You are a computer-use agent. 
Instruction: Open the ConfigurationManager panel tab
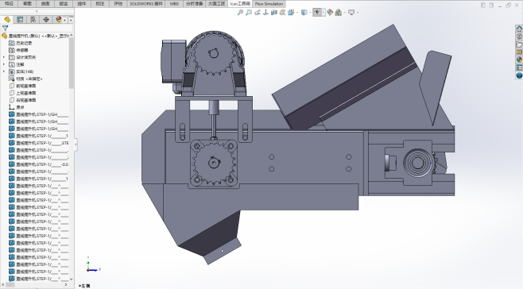click(x=33, y=19)
